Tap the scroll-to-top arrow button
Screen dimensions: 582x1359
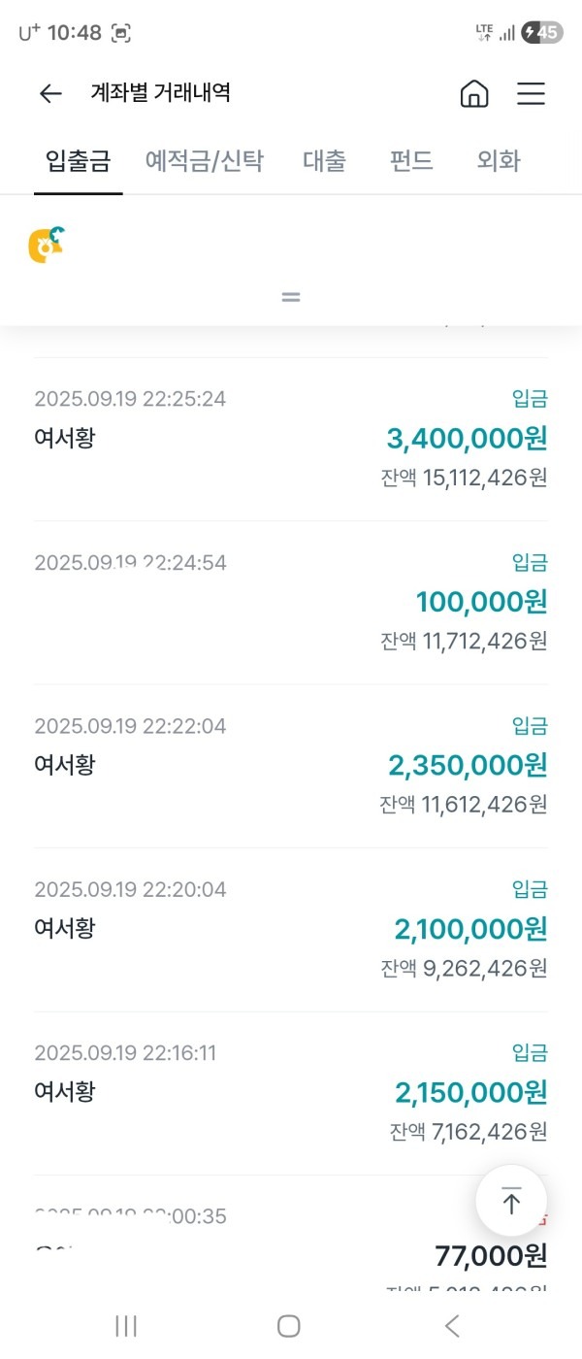coord(511,1201)
